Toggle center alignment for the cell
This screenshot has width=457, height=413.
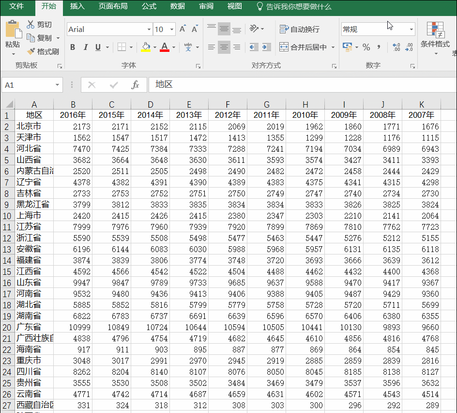point(224,47)
